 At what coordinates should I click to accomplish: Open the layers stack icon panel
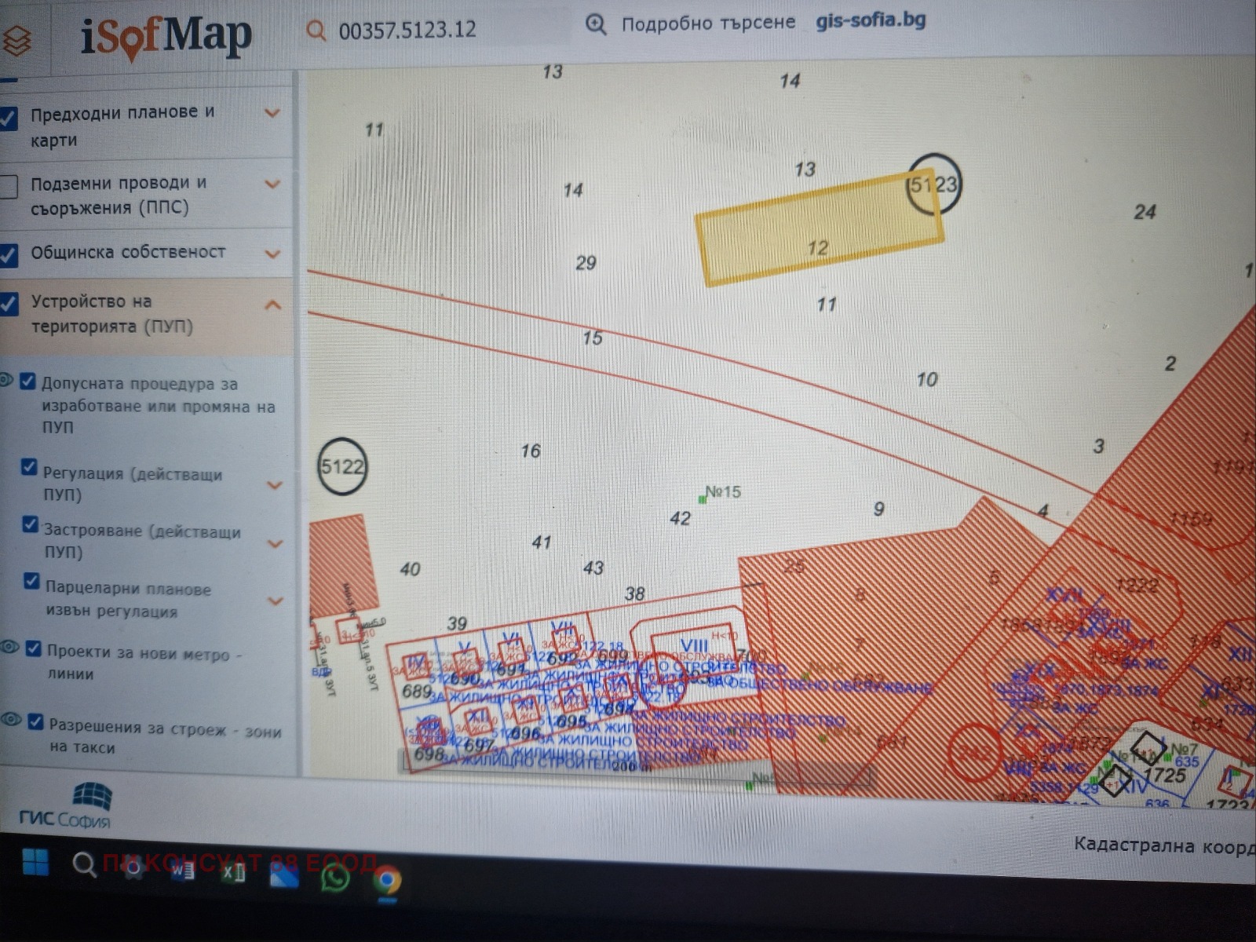pyautogui.click(x=16, y=39)
